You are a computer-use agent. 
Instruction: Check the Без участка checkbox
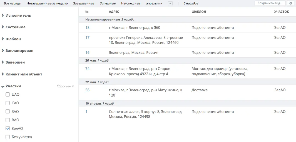pos(8,137)
